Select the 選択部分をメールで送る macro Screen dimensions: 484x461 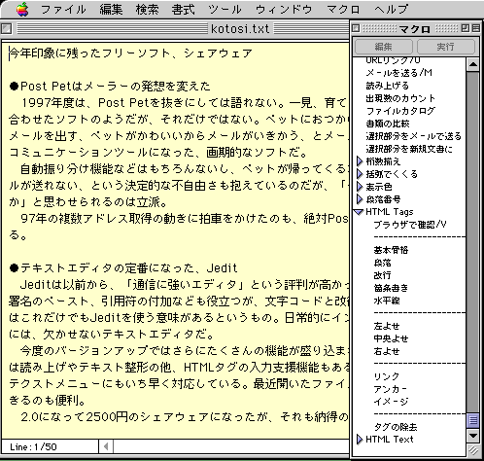click(x=413, y=136)
